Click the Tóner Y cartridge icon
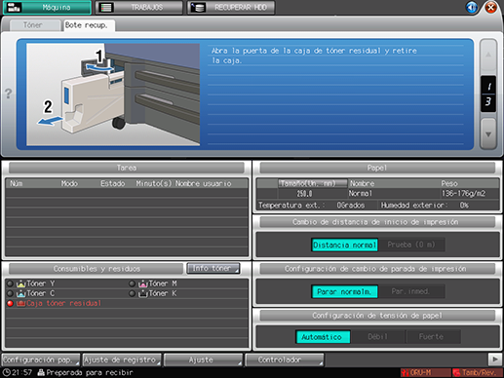The image size is (504, 378). [x=20, y=283]
